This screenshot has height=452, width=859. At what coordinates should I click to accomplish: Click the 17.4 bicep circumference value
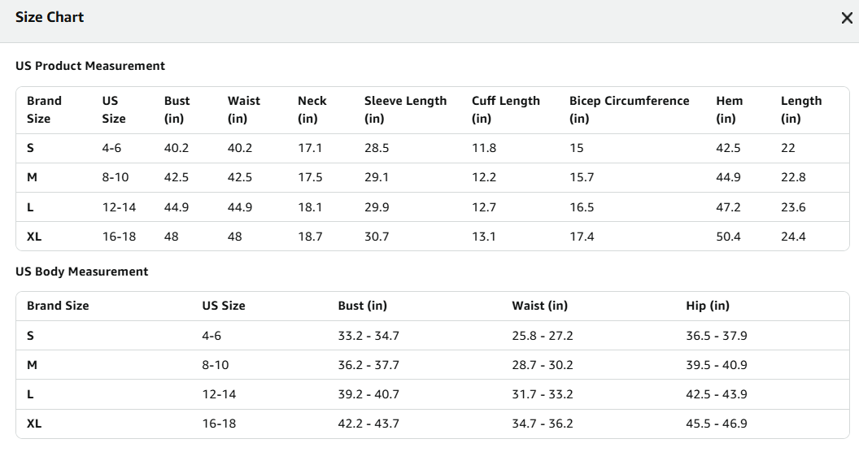[582, 237]
